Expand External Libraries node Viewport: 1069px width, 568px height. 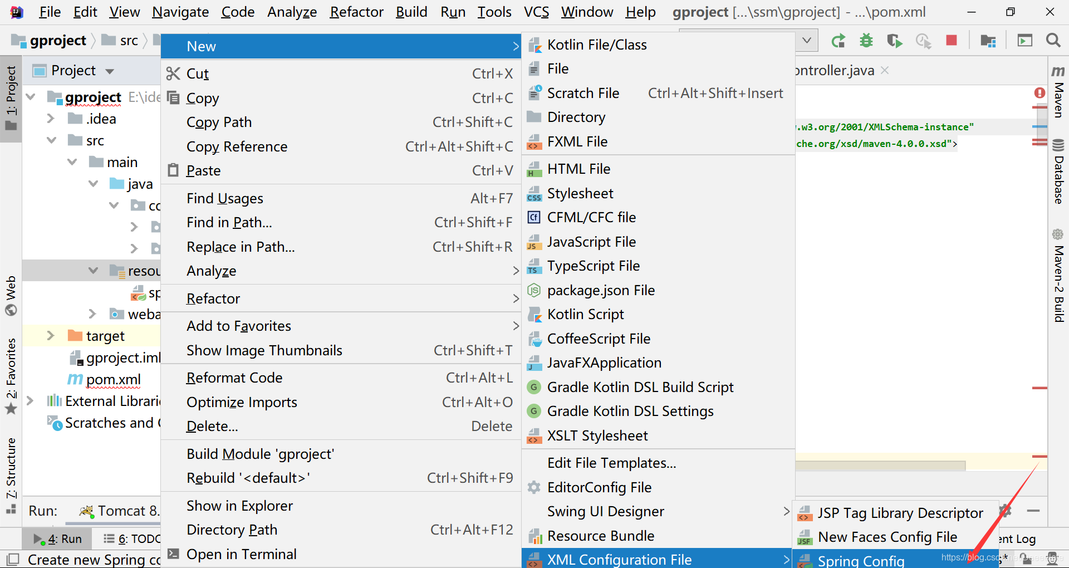coord(31,401)
